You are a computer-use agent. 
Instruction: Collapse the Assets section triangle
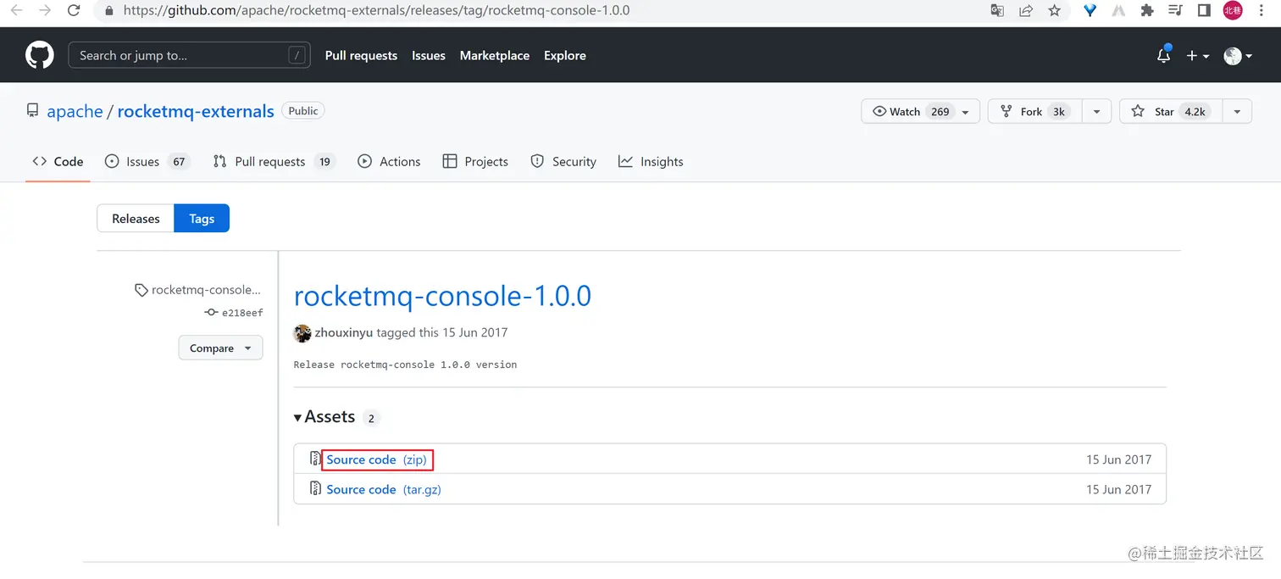coord(297,418)
